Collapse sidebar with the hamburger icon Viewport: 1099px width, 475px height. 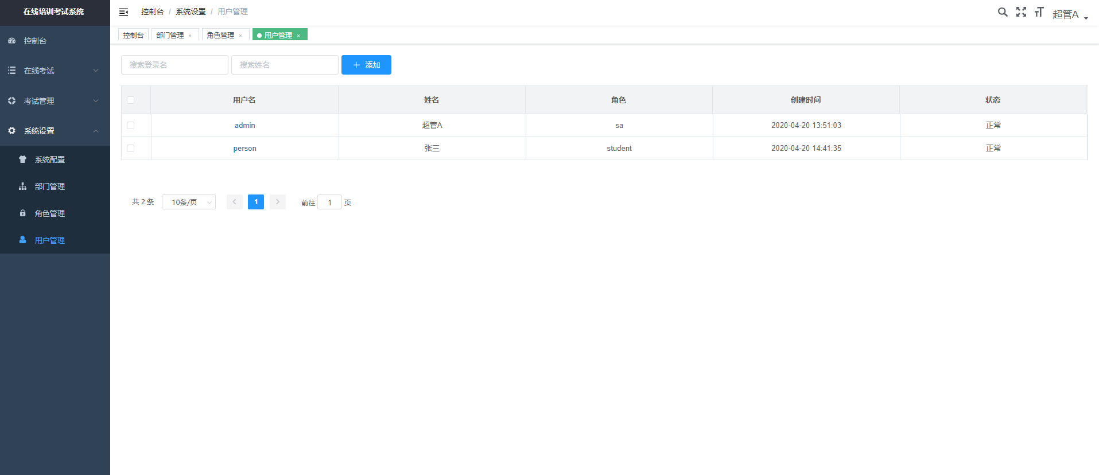(123, 12)
